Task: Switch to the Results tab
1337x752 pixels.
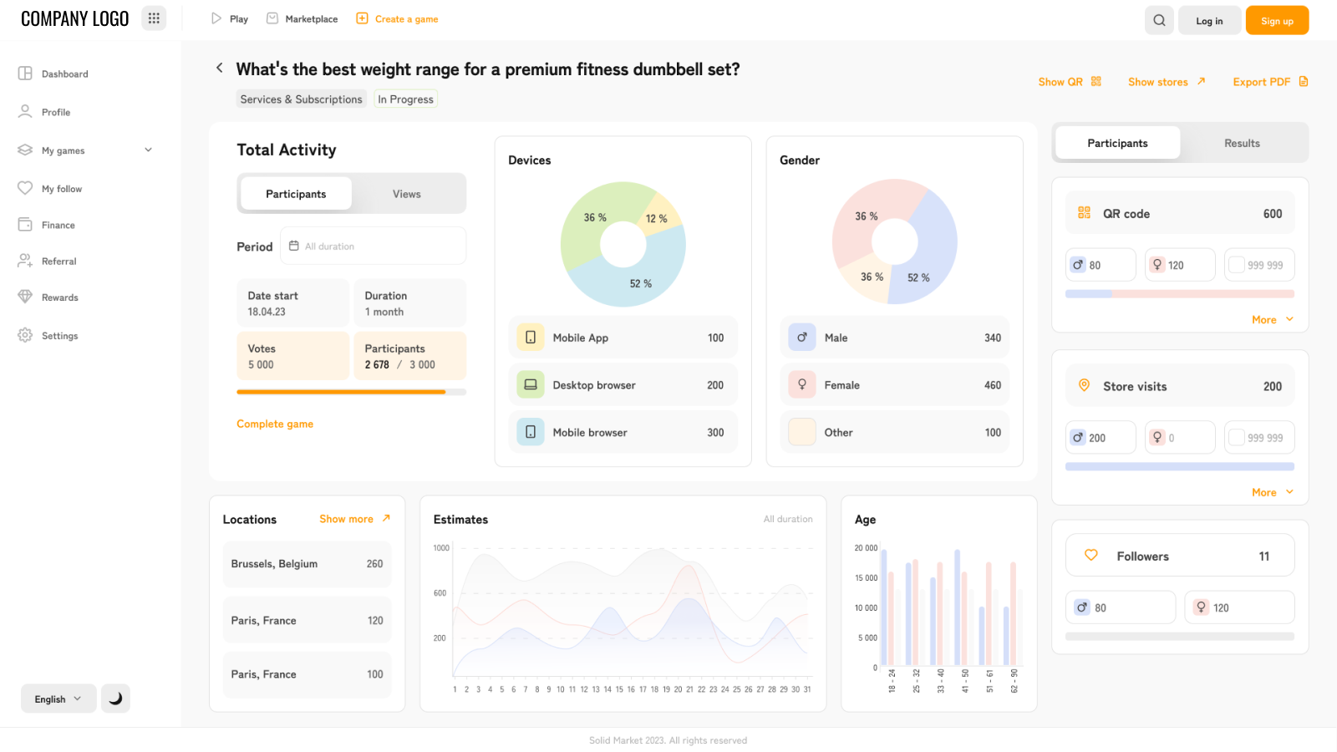Action: tap(1242, 144)
